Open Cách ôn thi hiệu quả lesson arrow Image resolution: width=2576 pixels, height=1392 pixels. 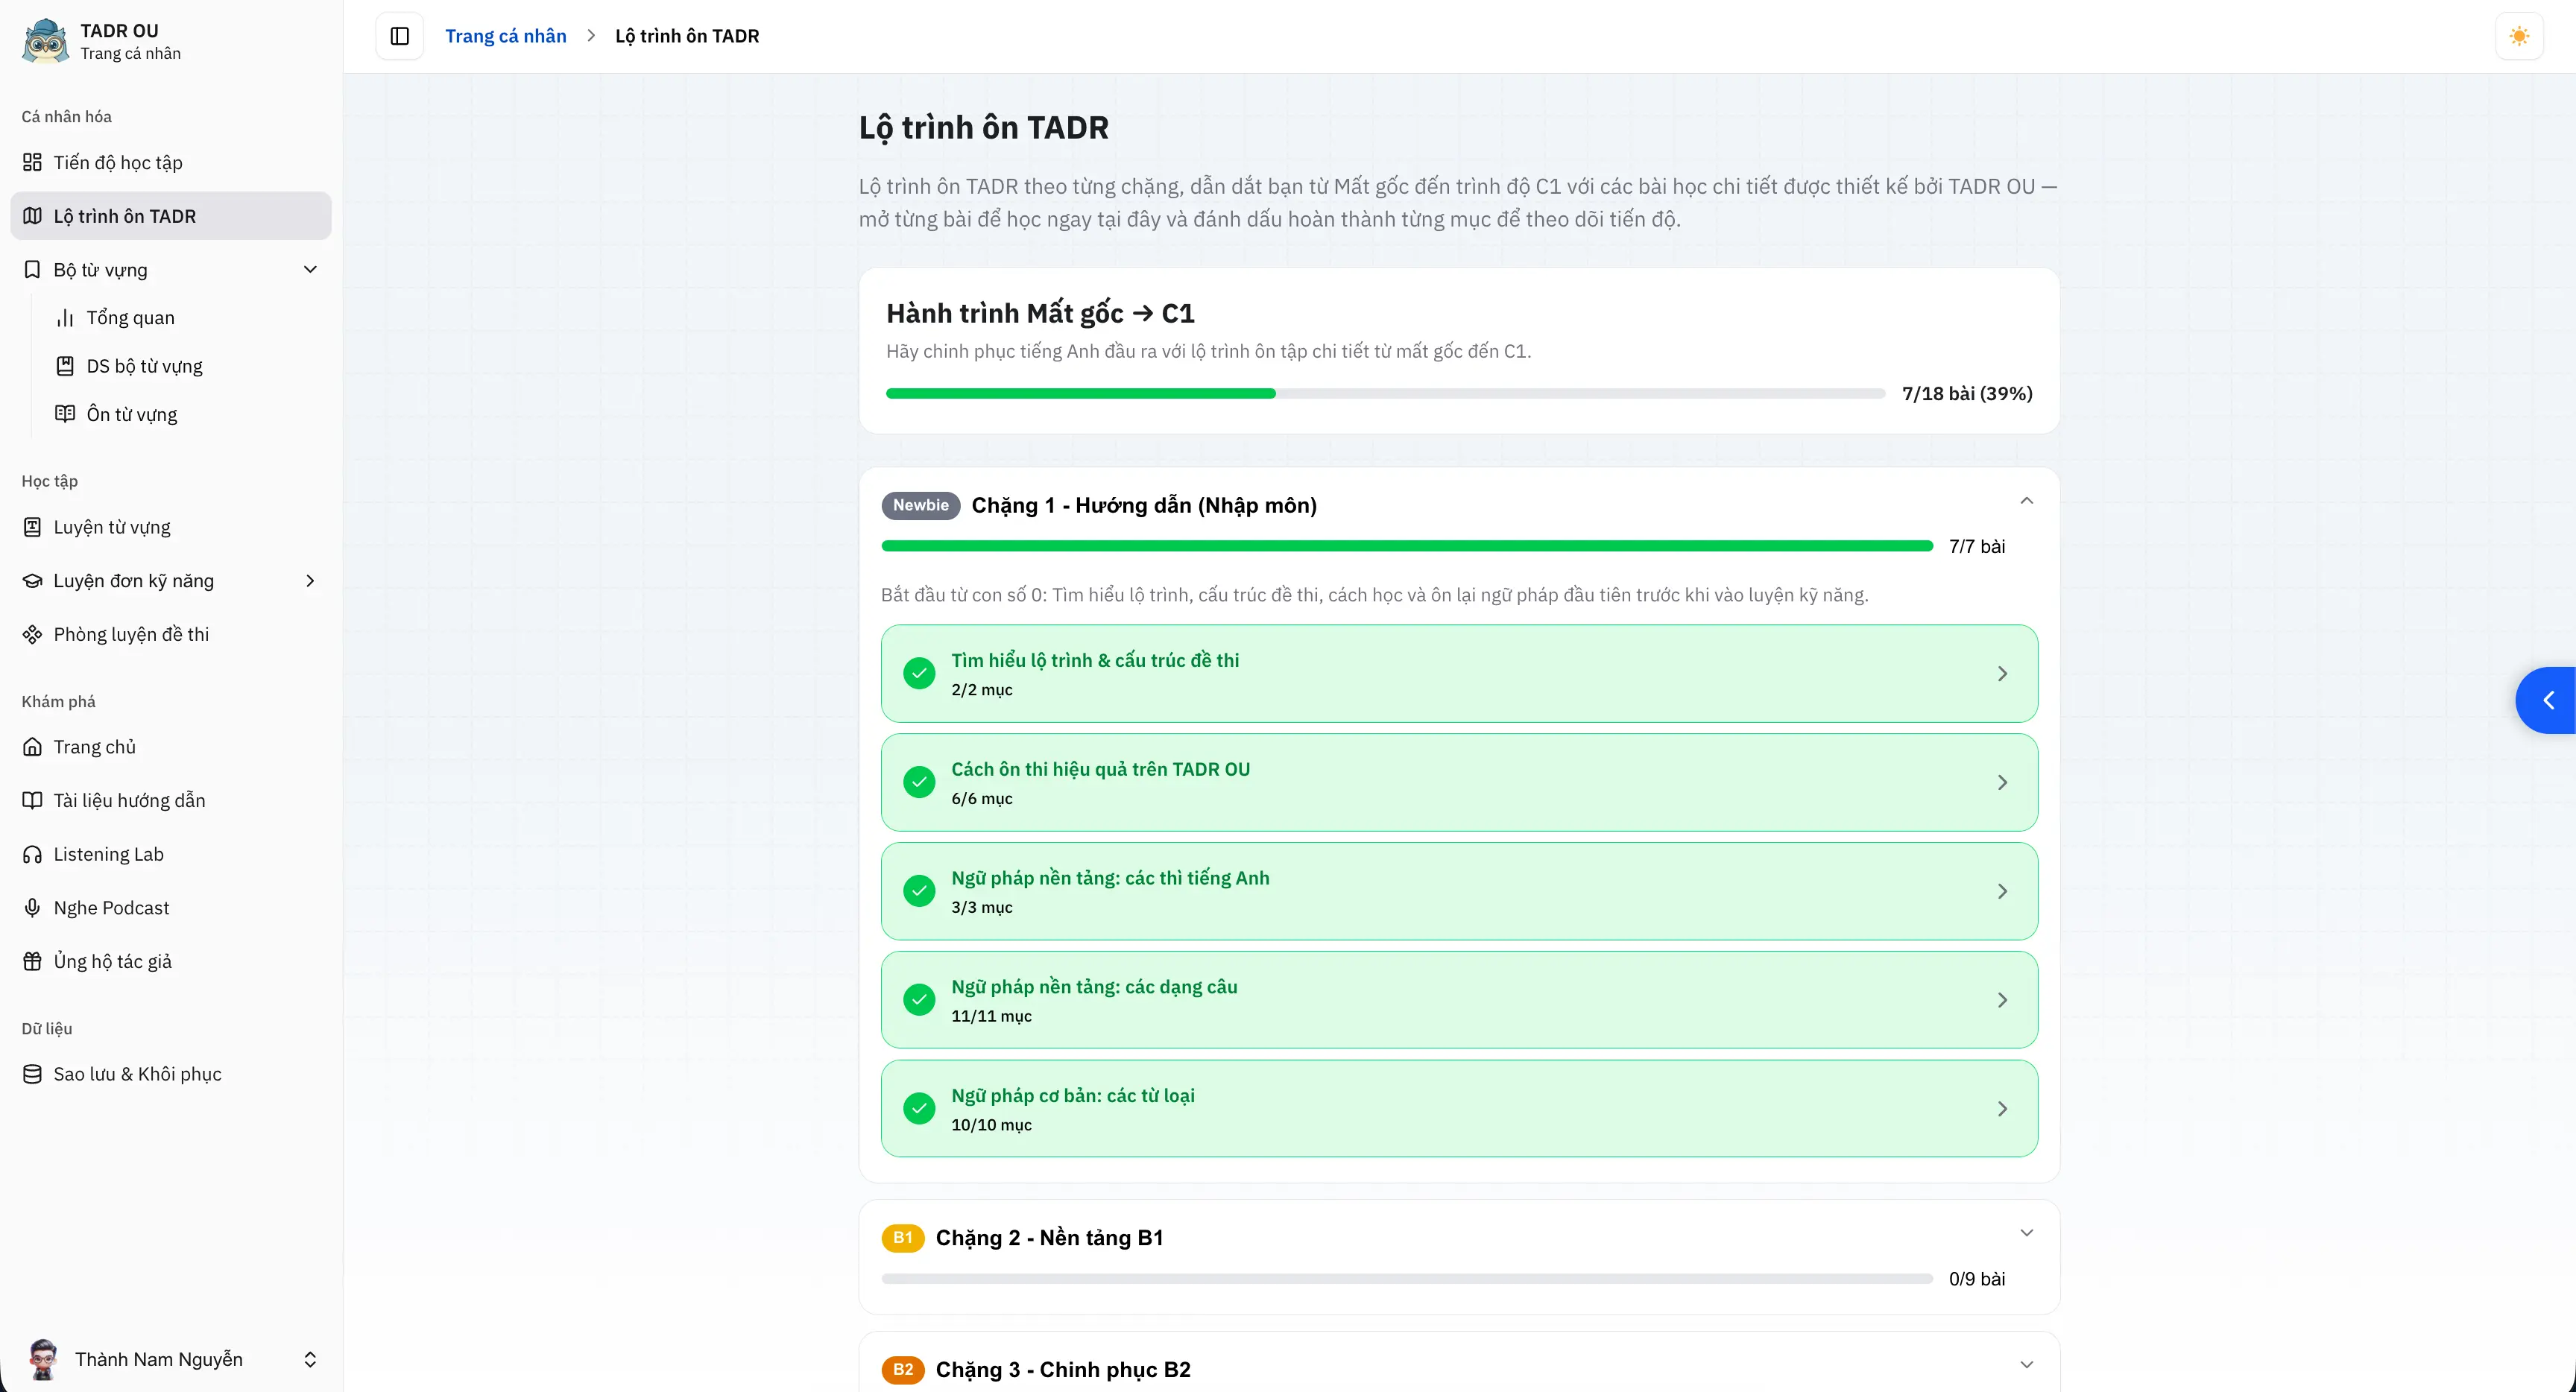coord(2002,782)
